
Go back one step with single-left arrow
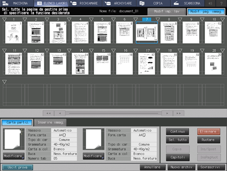pyautogui.click(x=60, y=113)
